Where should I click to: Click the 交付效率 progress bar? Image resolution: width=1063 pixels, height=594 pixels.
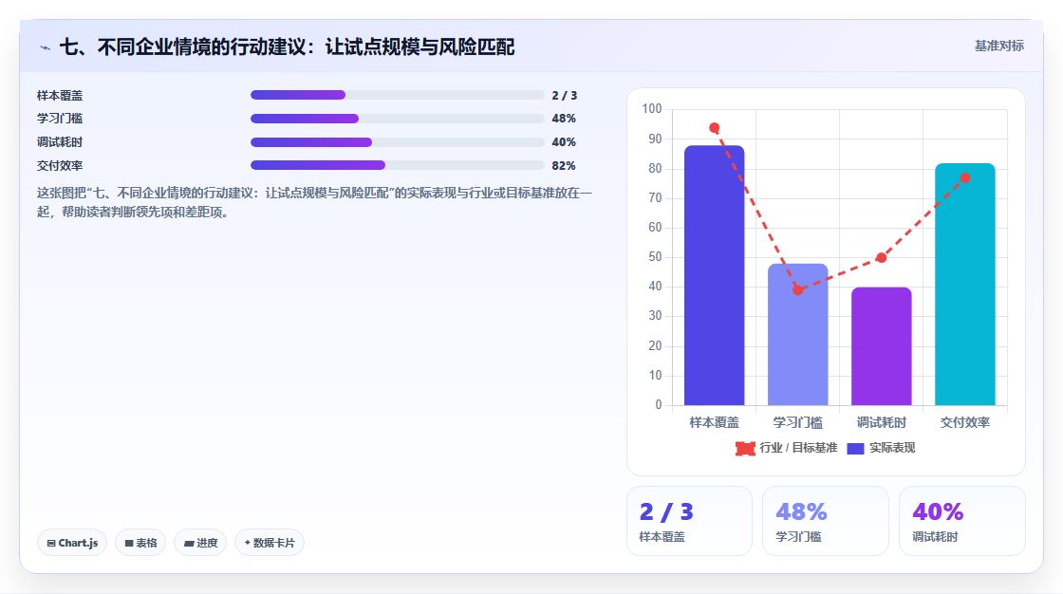coord(398,165)
